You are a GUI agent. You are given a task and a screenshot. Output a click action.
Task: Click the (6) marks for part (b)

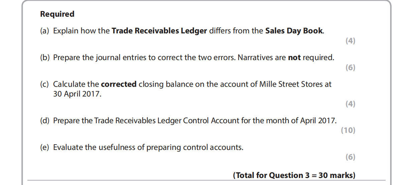350,68
